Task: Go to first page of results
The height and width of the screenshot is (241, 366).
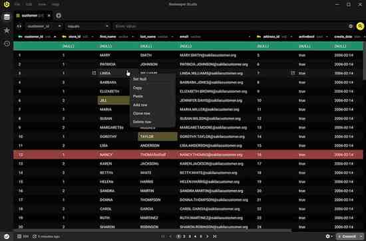Action: coord(163,236)
